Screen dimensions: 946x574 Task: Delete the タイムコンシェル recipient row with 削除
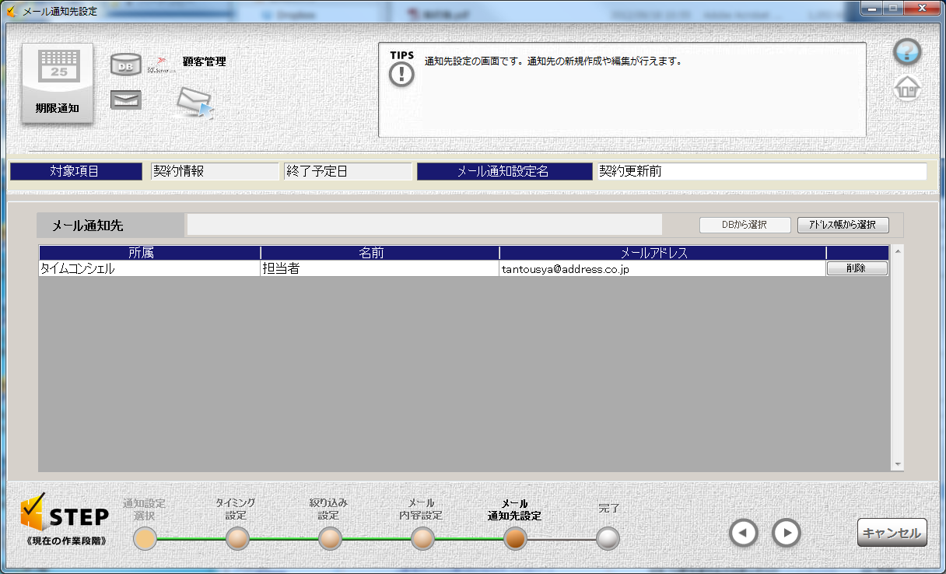tap(857, 268)
